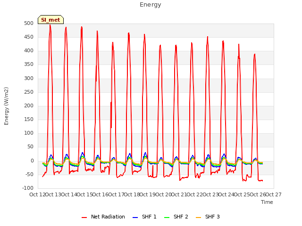The width and height of the screenshot is (302, 226).
Task: Select the SHF 1 legend label
Action: pyautogui.click(x=149, y=217)
